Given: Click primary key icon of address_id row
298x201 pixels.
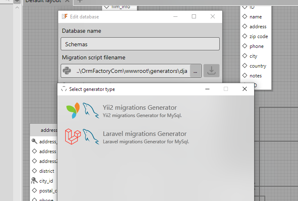Looking at the screenshot, I should (34, 141).
